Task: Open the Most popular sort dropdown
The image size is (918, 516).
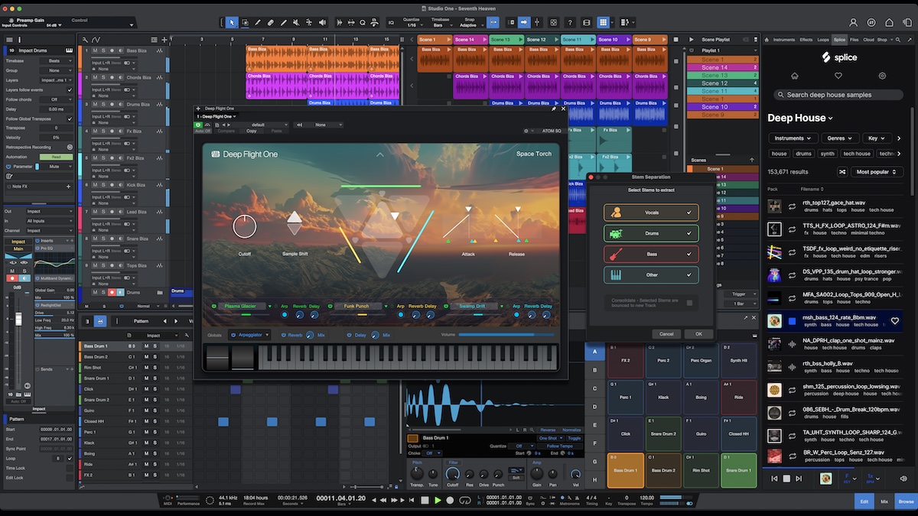Action: point(876,171)
